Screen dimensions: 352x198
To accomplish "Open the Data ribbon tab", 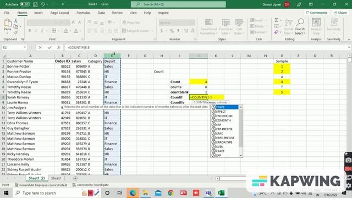I will (101, 13).
